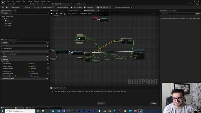Viewport: 201px width, 113px height.
Task: Click the Advance single frame button
Action: (x=101, y=7)
